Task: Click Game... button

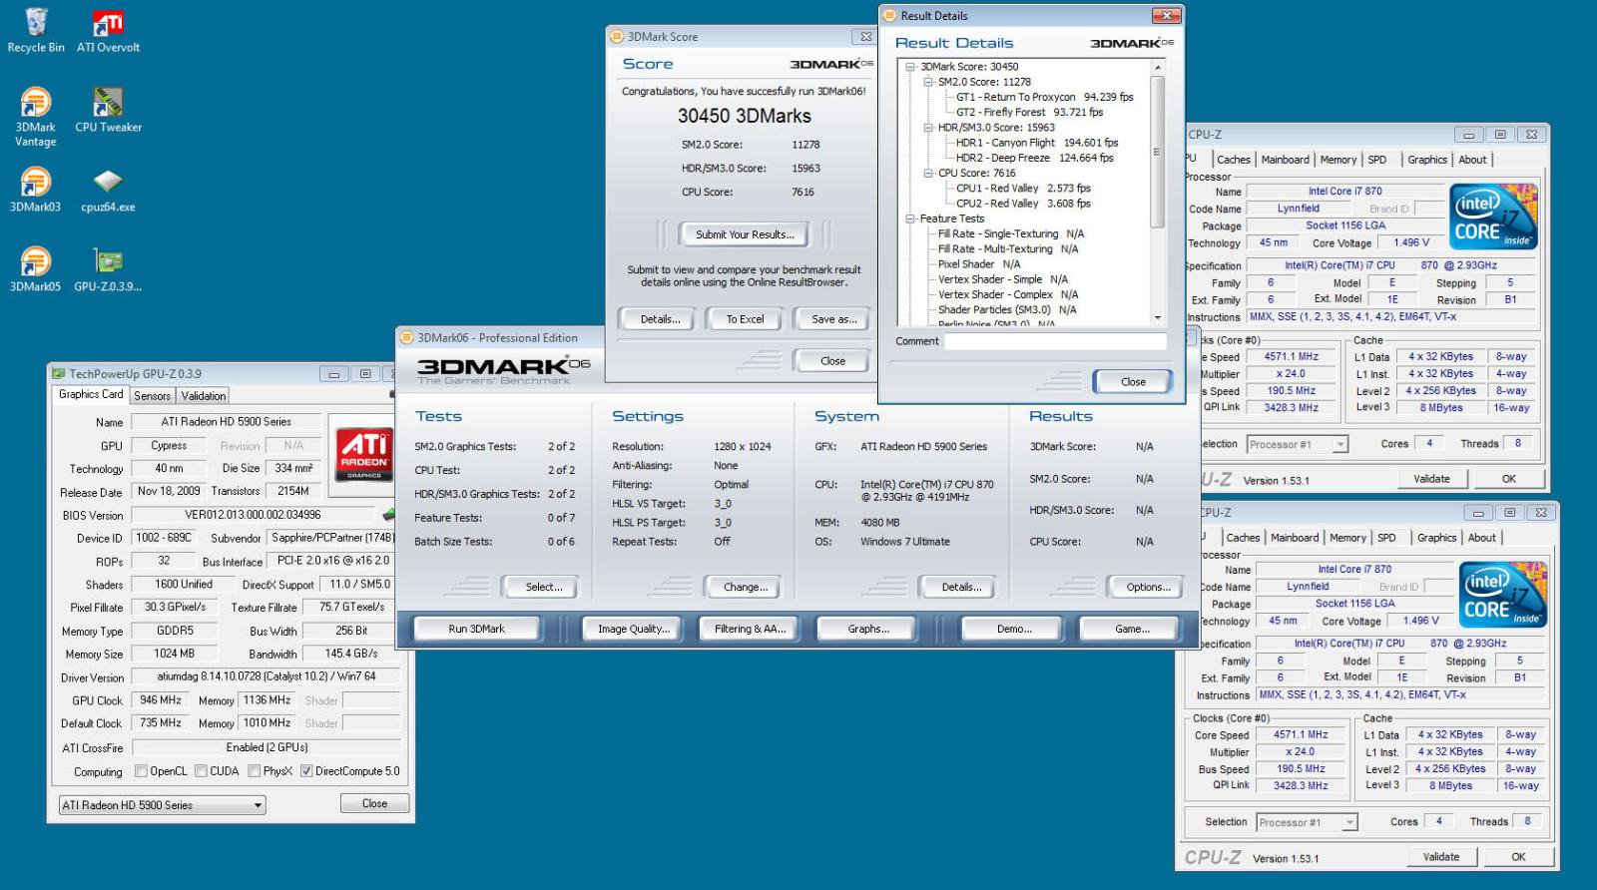Action: (1132, 629)
